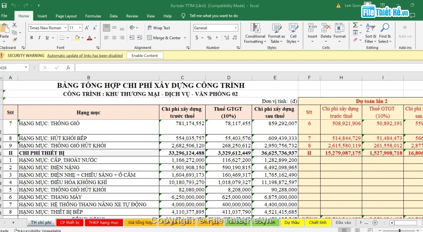
Task: Apply yellow Fill Color swatch
Action: (x=77, y=38)
